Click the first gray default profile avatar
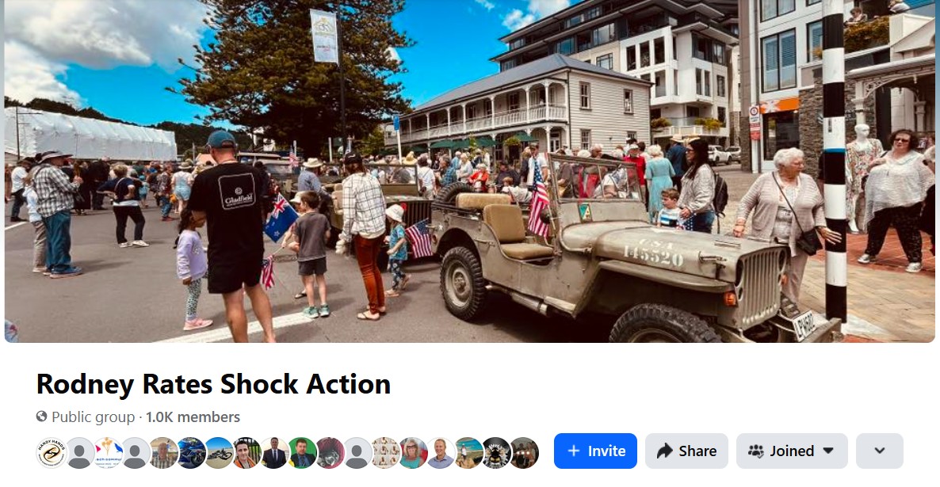The width and height of the screenshot is (940, 487). (x=80, y=453)
